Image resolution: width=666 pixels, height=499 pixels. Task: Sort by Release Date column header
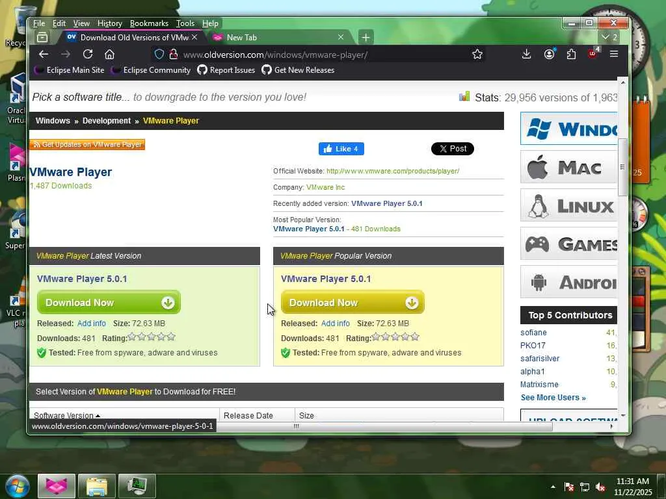click(248, 415)
